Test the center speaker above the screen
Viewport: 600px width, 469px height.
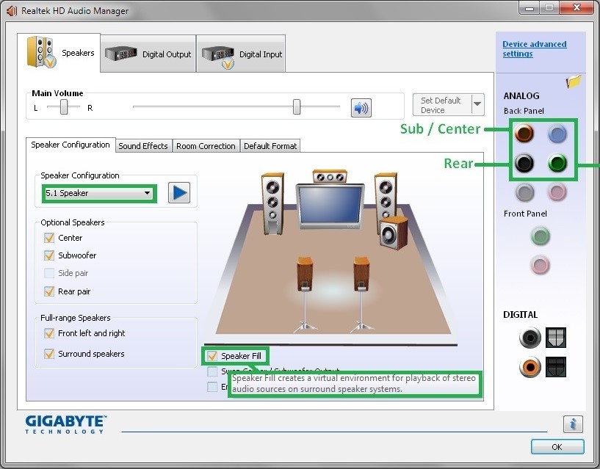(330, 177)
